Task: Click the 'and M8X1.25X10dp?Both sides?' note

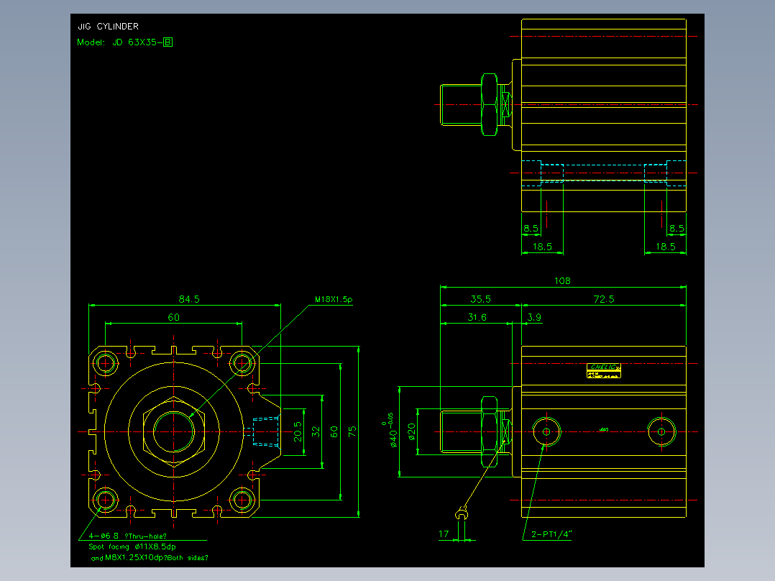Action: click(x=150, y=558)
